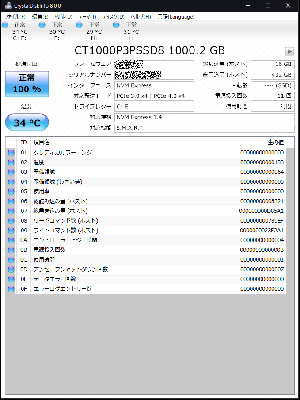Switch to the L: disk tab
This screenshot has width=300, height=400.
[131, 31]
